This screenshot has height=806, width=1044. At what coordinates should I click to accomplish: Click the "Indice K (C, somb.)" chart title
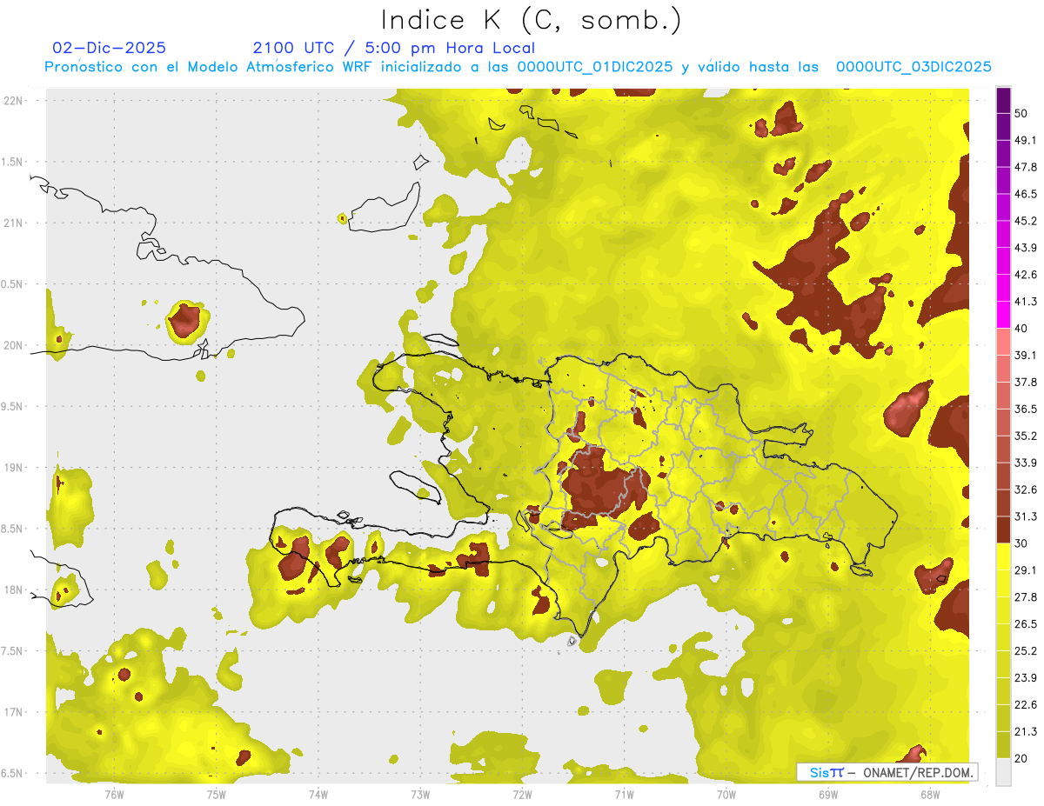[532, 20]
